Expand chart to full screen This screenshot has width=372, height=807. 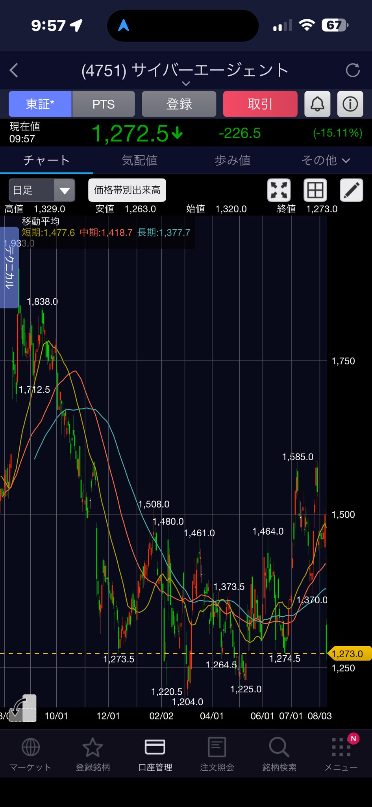279,190
